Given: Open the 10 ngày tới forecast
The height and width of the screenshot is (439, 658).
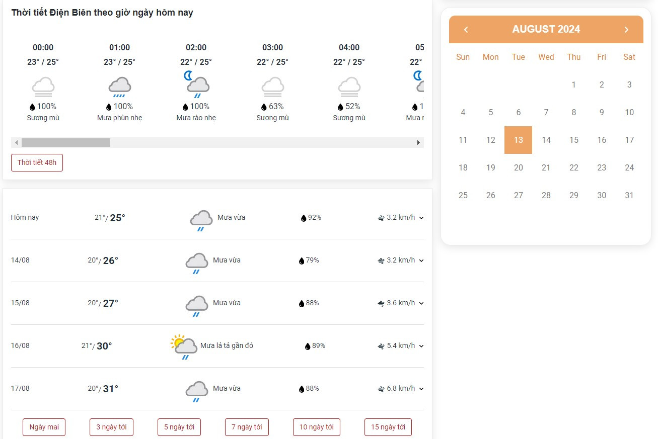Looking at the screenshot, I should point(317,427).
